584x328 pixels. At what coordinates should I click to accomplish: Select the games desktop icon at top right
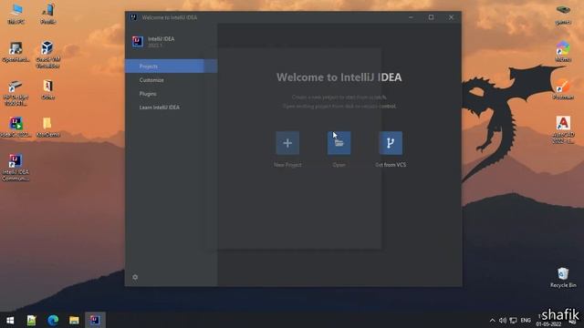(563, 15)
